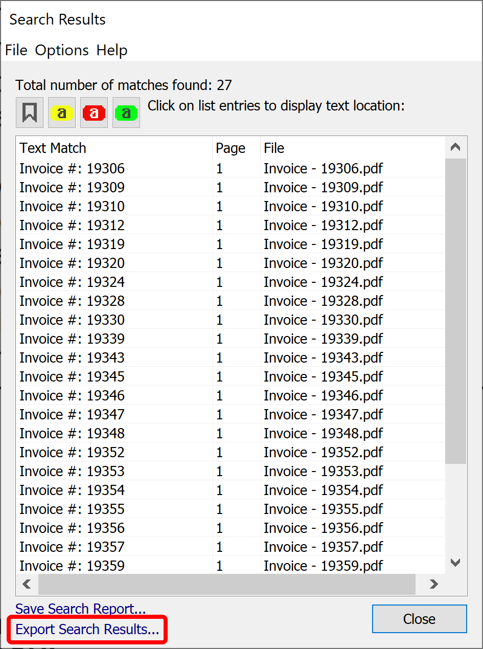This screenshot has height=649, width=483.
Task: Open the Options menu
Action: pyautogui.click(x=62, y=50)
